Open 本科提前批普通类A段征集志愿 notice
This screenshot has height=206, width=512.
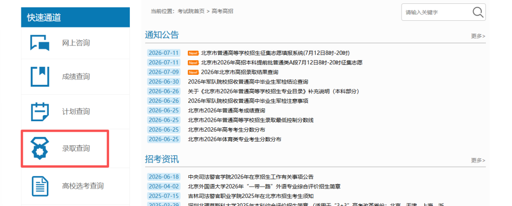pos(282,63)
